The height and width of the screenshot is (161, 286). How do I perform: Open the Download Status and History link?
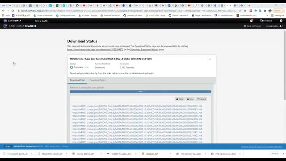point(144,50)
